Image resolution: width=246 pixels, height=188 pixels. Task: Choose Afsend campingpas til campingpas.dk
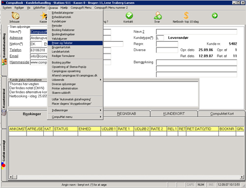75,75
